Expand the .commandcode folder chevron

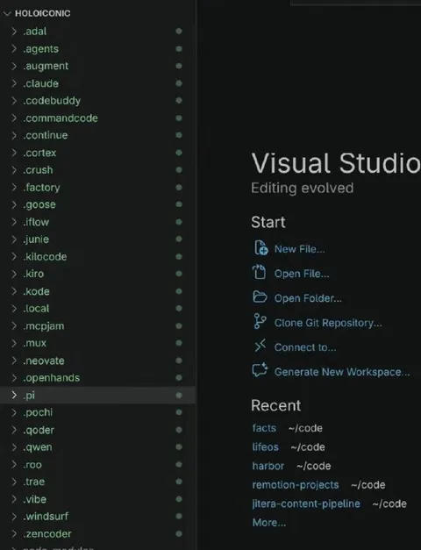coord(14,118)
